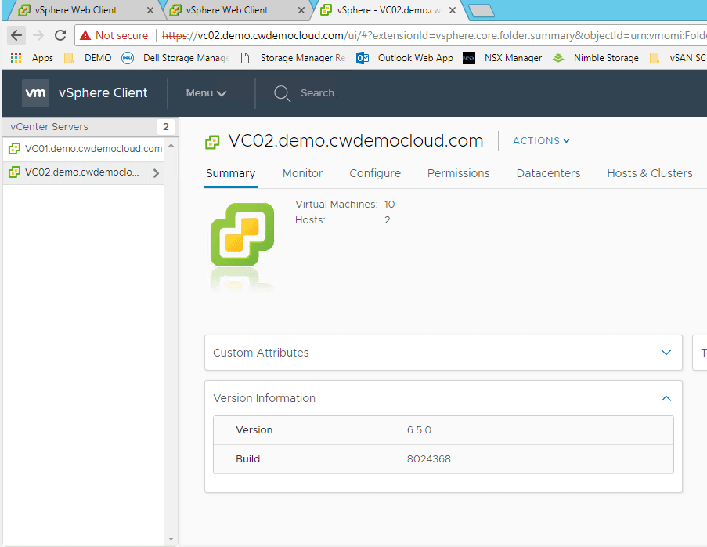Close the first vSphere Web Client tab
The image size is (707, 547).
pyautogui.click(x=150, y=10)
